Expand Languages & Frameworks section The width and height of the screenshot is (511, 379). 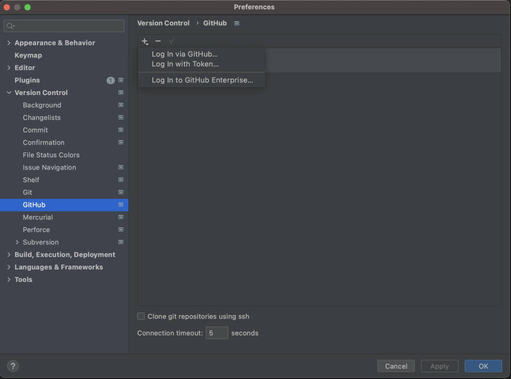[9, 267]
